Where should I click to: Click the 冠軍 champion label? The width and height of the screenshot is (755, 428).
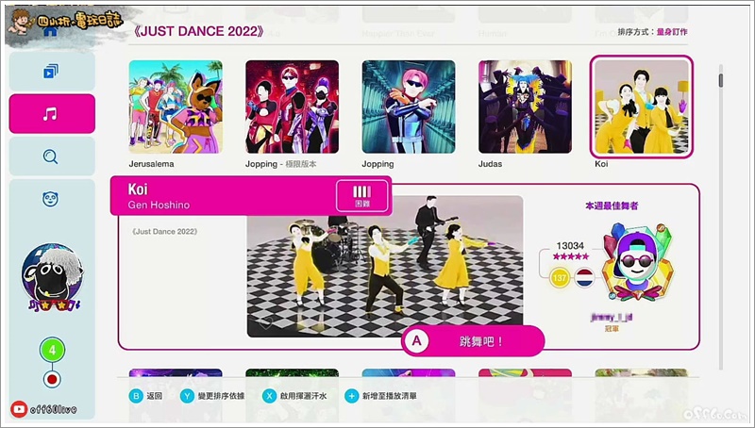[x=612, y=328]
